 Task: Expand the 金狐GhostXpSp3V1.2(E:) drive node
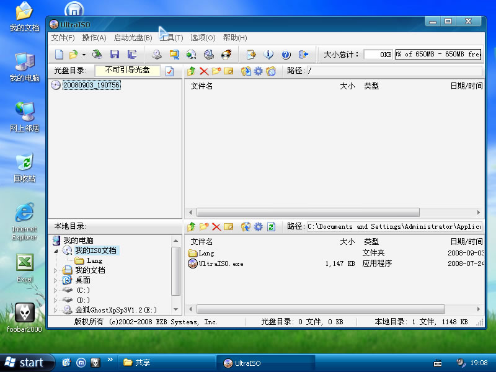56,310
